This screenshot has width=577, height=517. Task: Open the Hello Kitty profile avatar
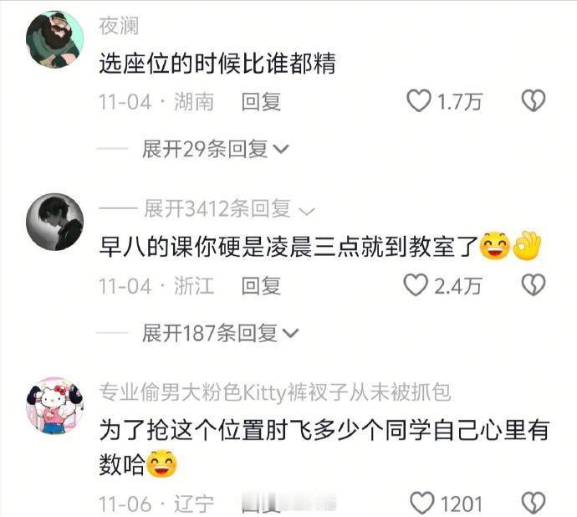[x=55, y=406]
